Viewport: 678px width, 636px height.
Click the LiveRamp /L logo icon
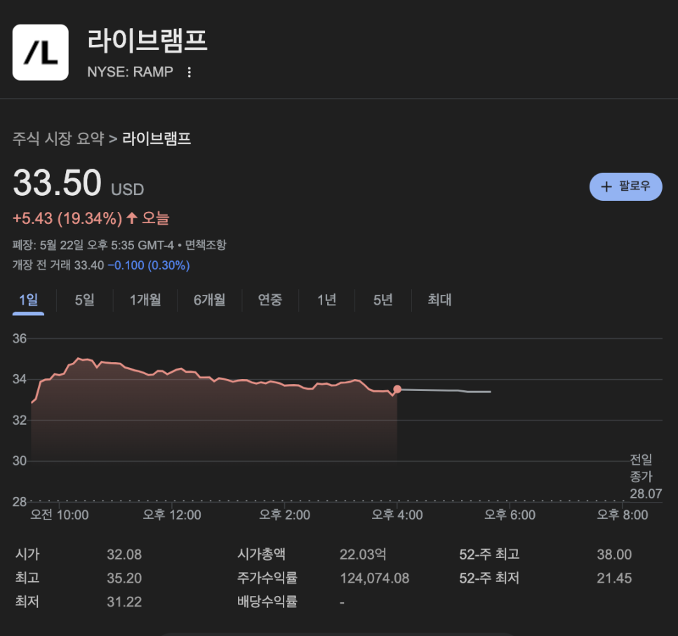(41, 53)
